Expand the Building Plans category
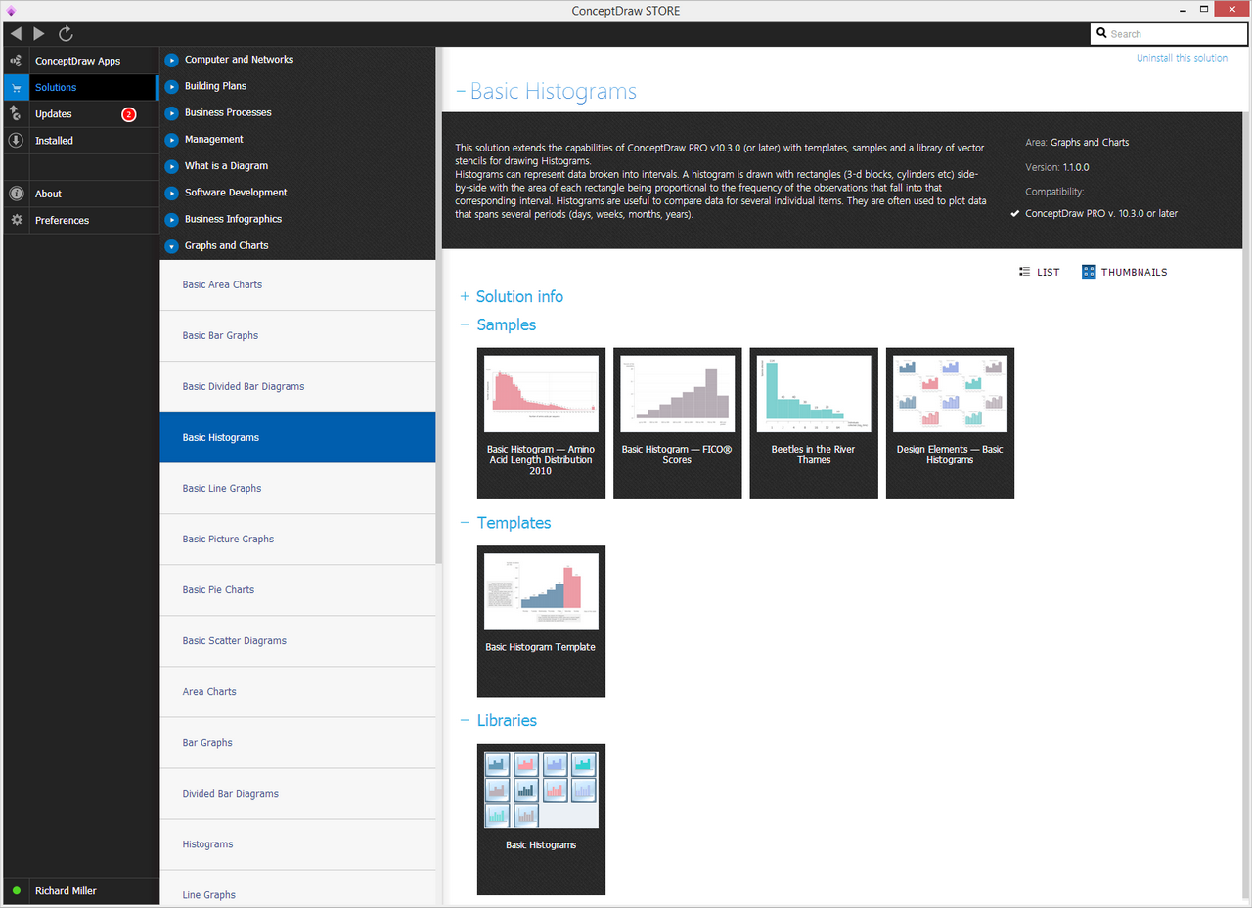 (x=172, y=86)
